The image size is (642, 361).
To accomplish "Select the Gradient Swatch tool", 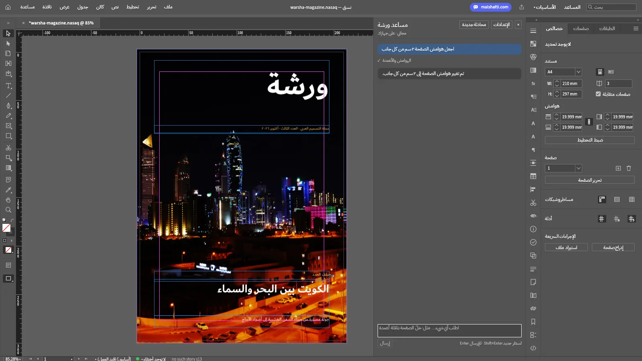I will [8, 168].
